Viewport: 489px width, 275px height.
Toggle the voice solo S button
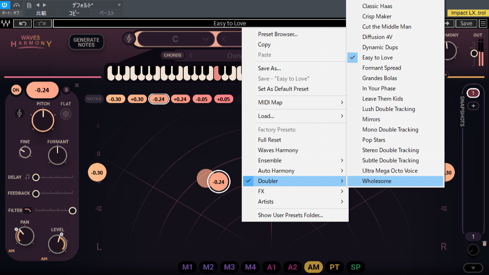[x=66, y=90]
